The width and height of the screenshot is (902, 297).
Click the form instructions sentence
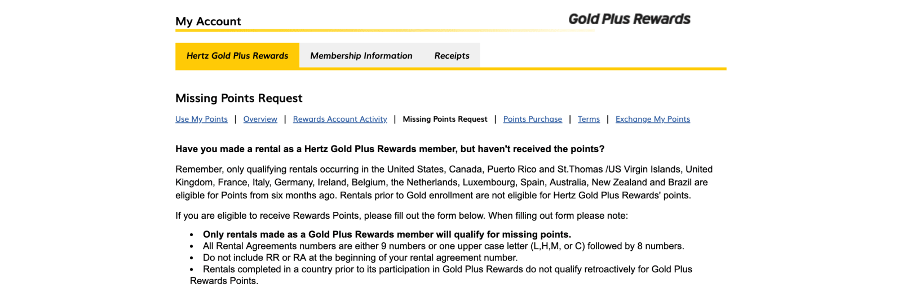tap(401, 216)
